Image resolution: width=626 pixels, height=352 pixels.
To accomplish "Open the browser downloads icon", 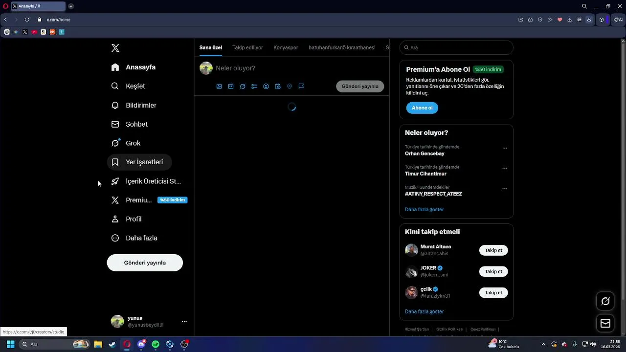I will 570,20.
